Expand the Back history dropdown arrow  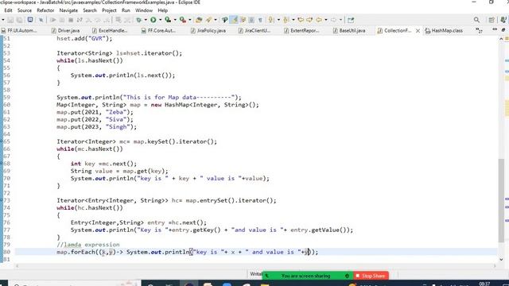point(326,20)
